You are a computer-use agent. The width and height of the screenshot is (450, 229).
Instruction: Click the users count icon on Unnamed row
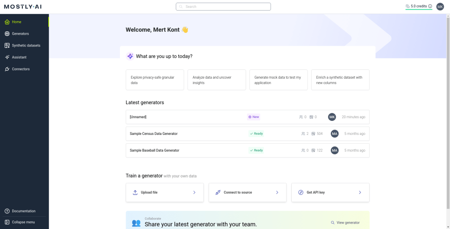click(301, 117)
